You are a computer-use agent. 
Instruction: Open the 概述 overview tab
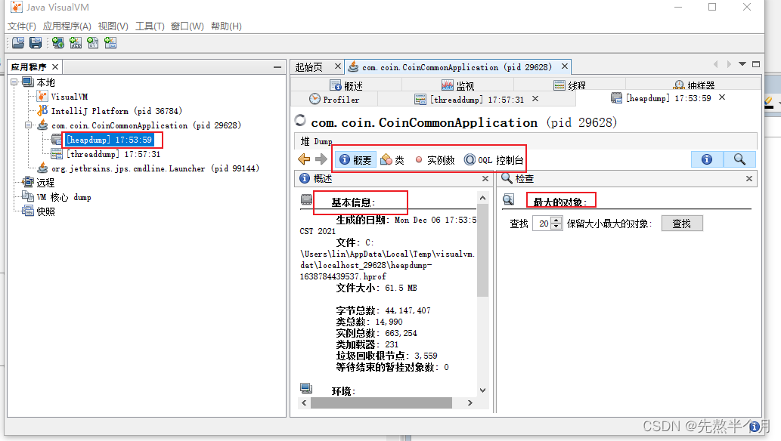pos(347,85)
